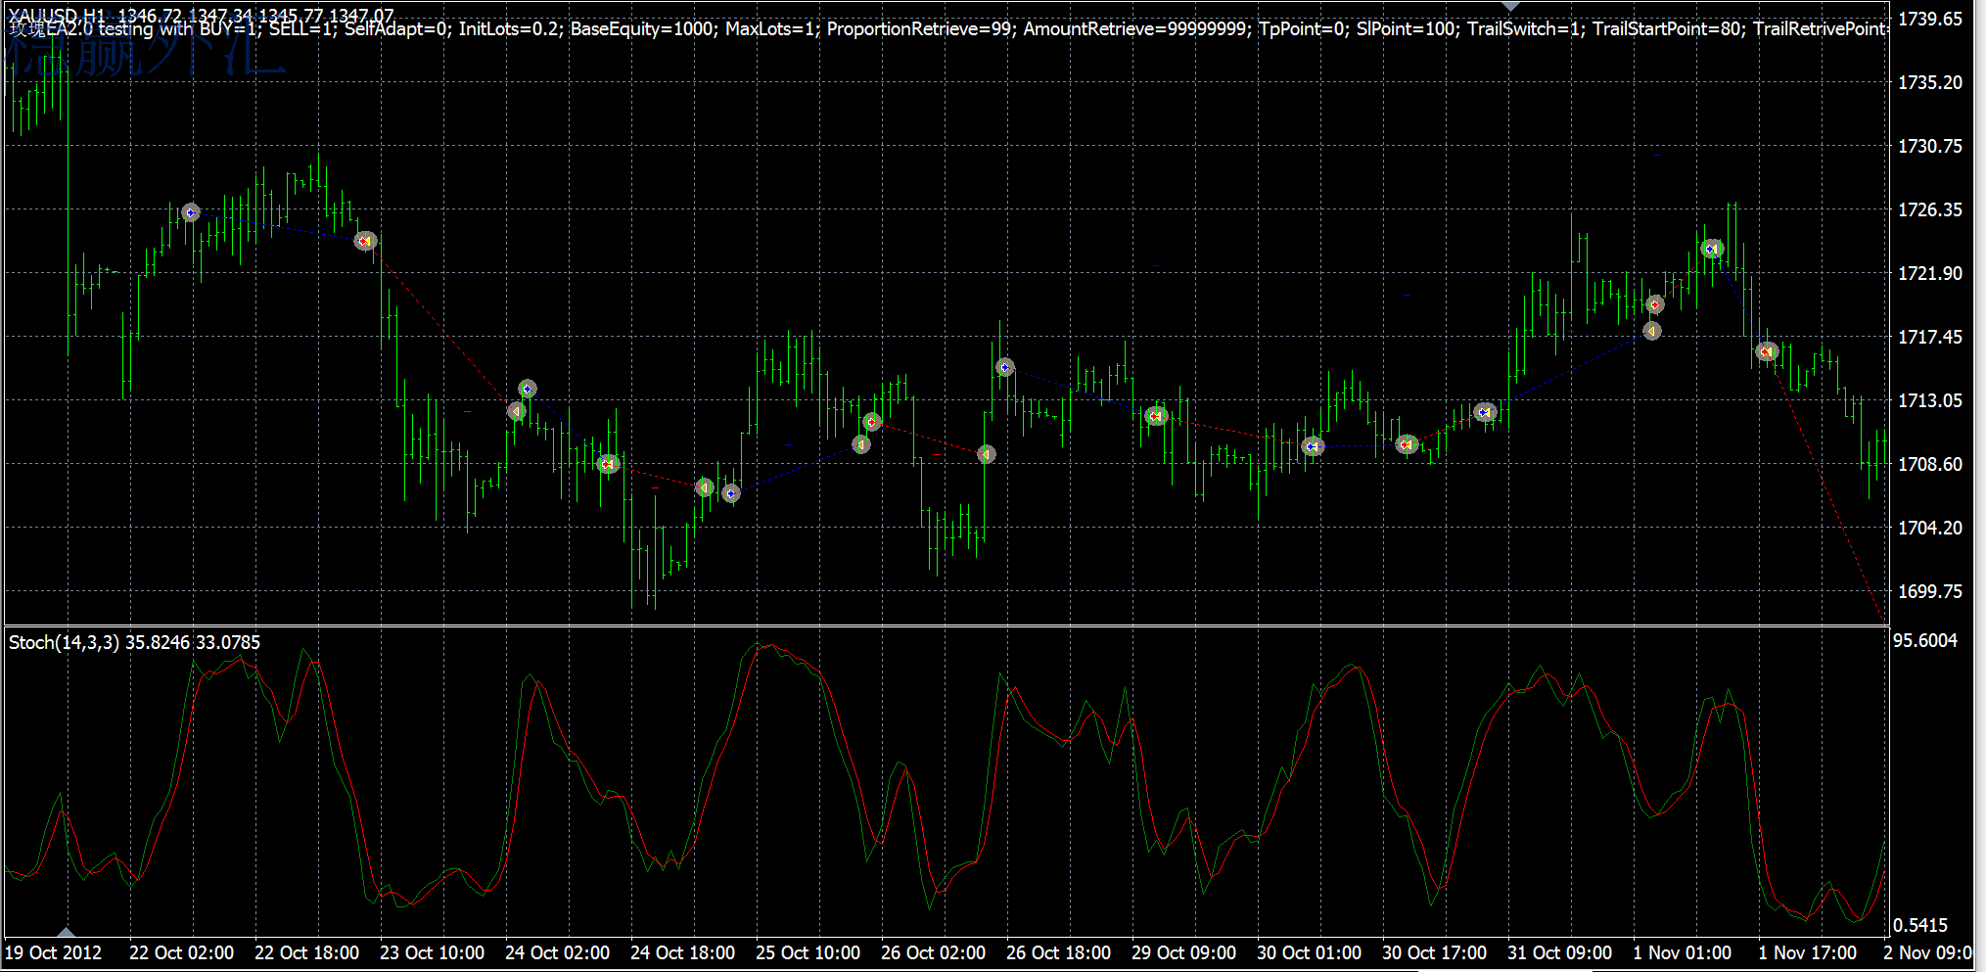
Task: Select the leftmost trade arrow on 22 Oct
Action: (191, 212)
